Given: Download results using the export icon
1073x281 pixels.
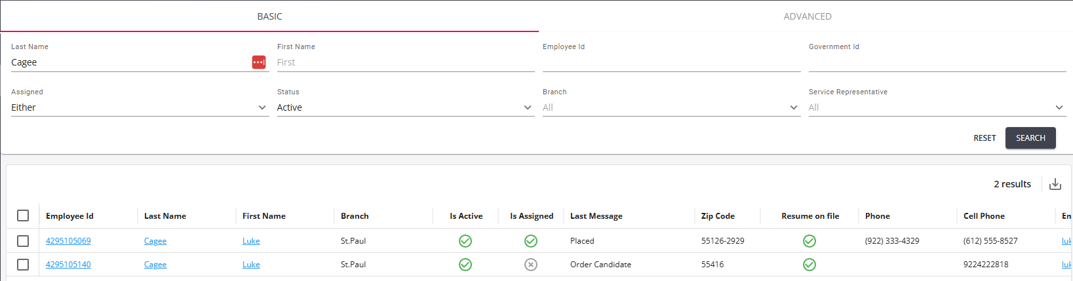Looking at the screenshot, I should pyautogui.click(x=1055, y=184).
